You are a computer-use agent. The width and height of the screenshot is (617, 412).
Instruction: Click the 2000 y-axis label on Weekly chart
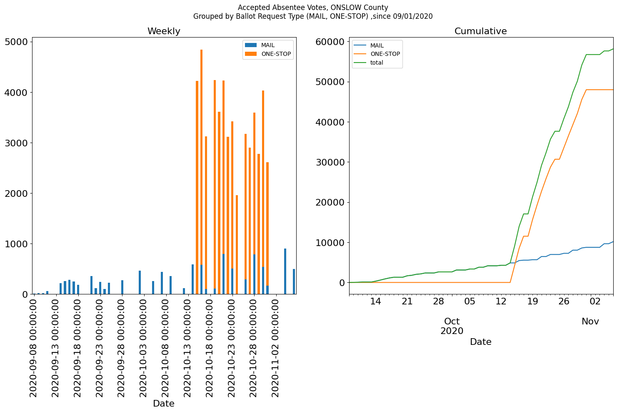click(x=16, y=193)
